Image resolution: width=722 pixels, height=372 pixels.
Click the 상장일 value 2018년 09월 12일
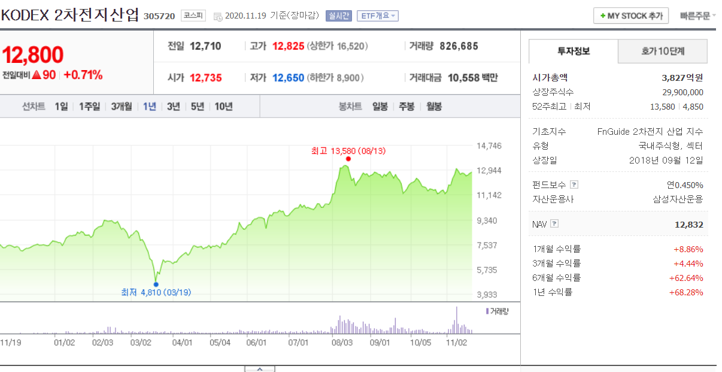pyautogui.click(x=666, y=161)
